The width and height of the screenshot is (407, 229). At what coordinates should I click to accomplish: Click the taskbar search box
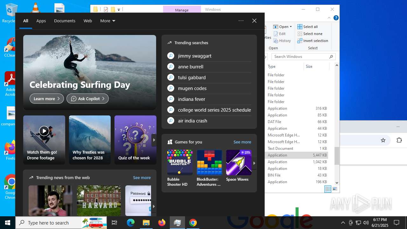point(61,223)
